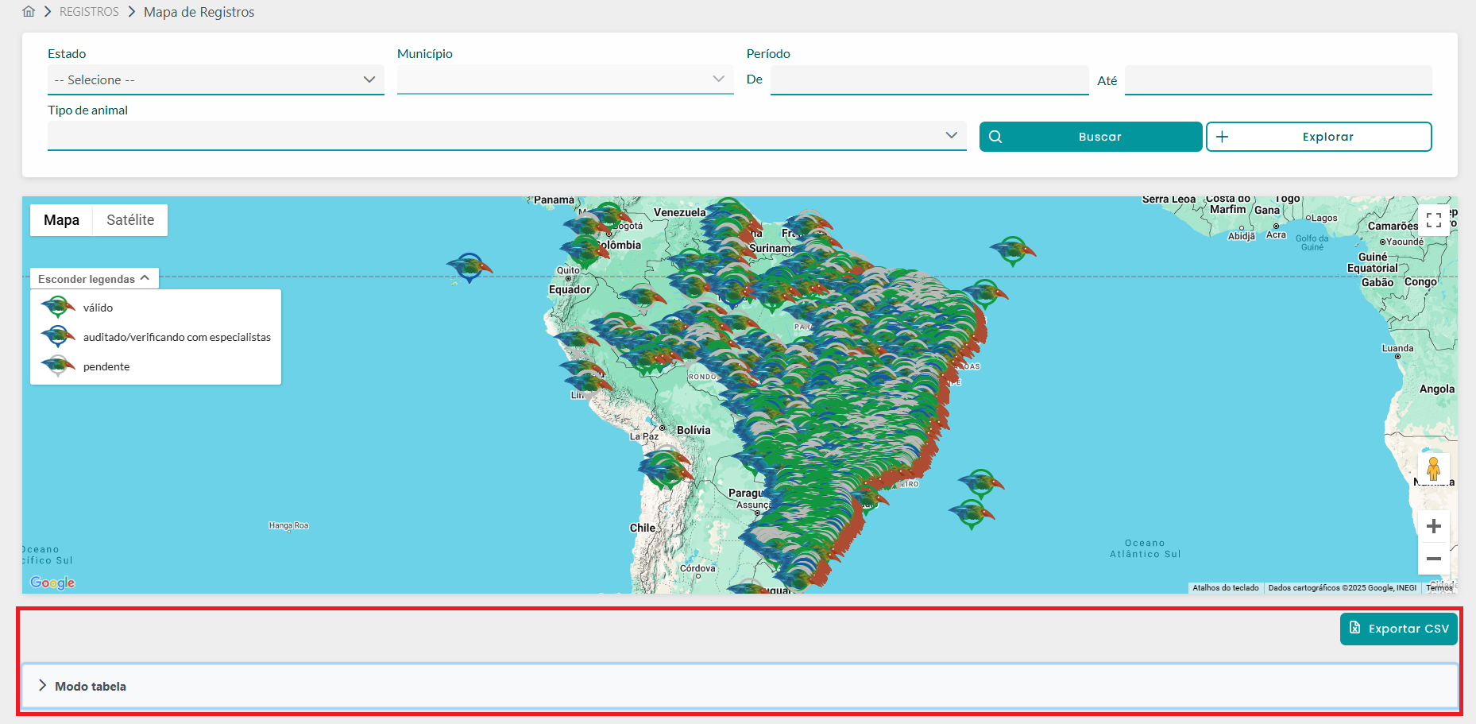Screen dimensions: 1476x724
Task: Click the Google logo on the map
Action: pyautogui.click(x=52, y=583)
